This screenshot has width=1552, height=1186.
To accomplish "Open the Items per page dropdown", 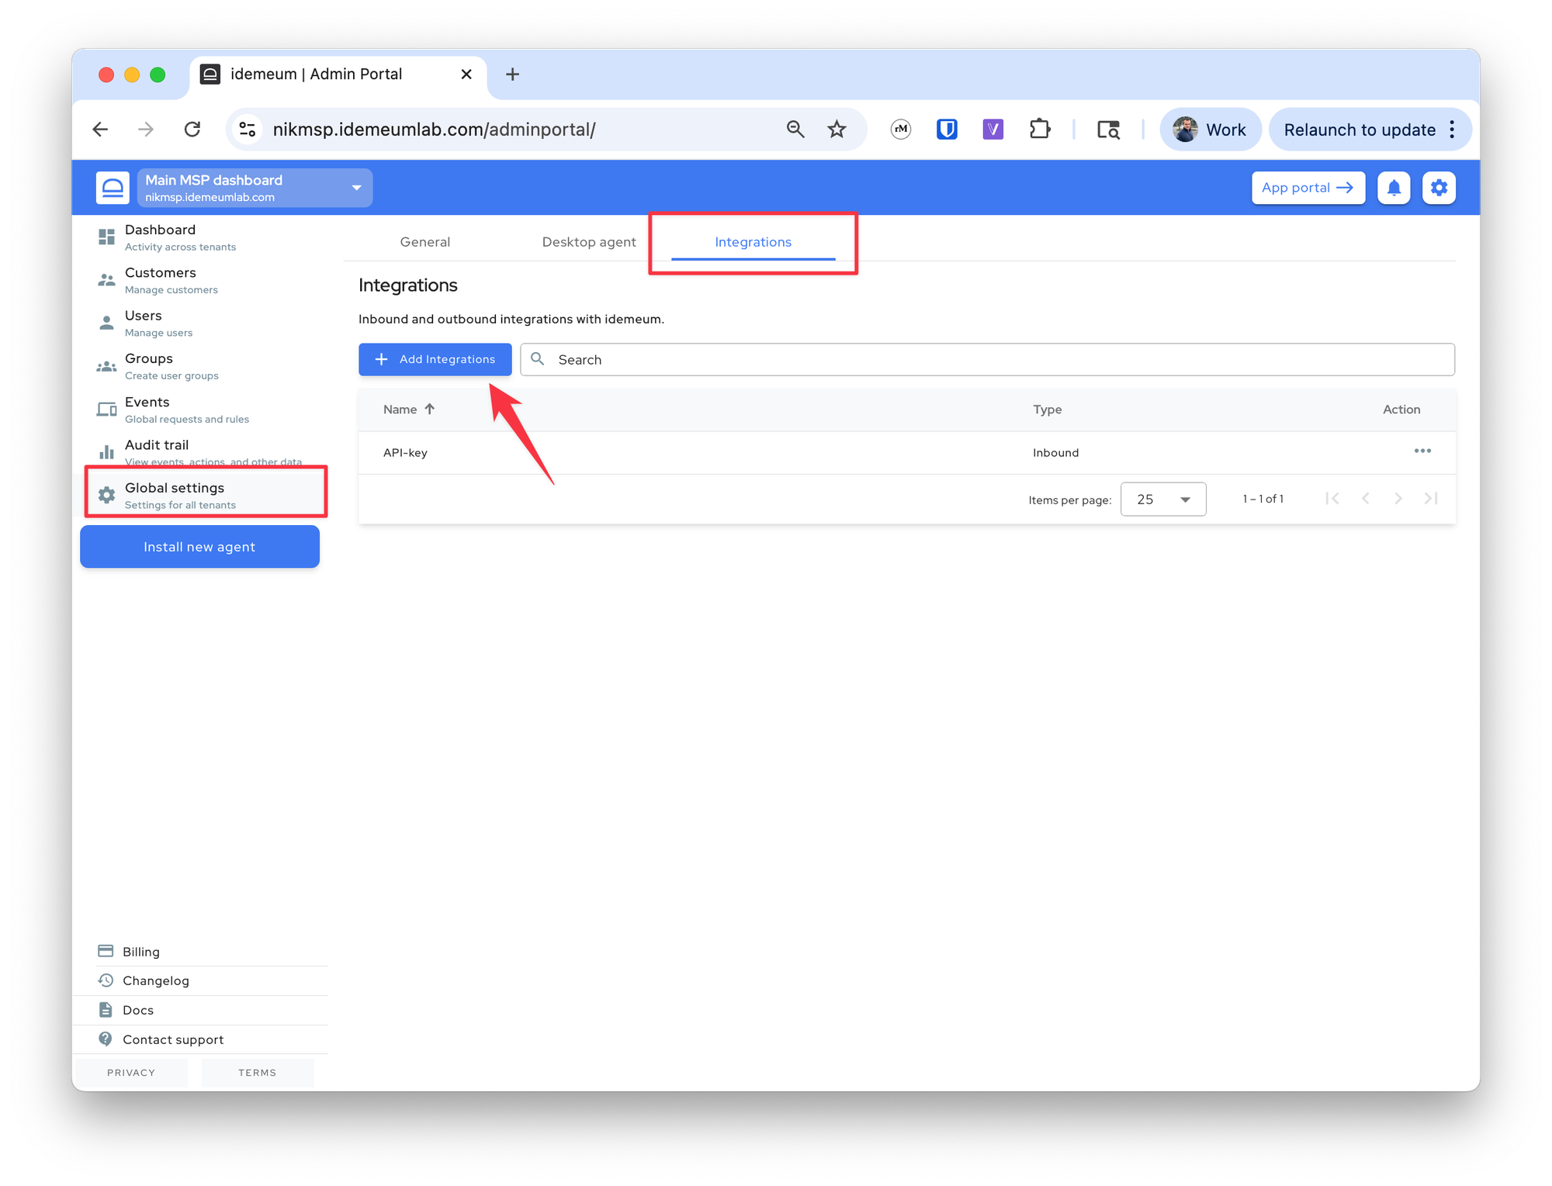I will [1163, 499].
